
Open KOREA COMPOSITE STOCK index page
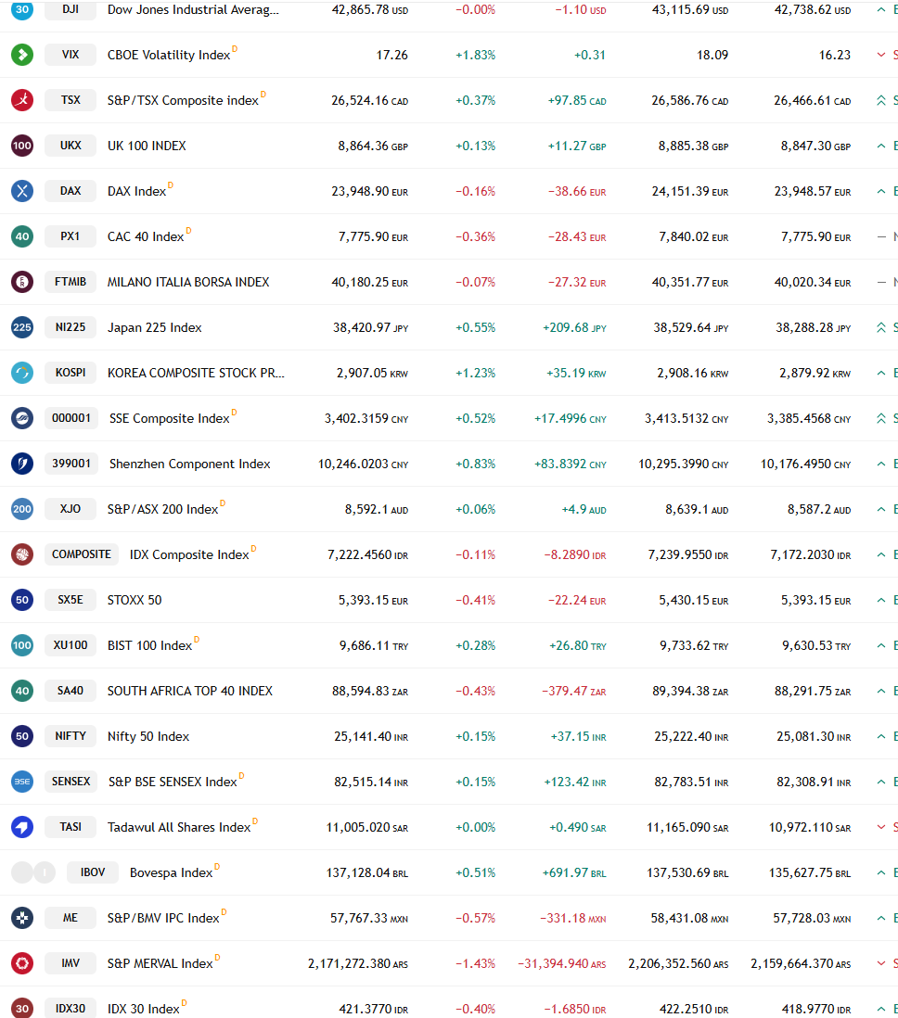point(196,374)
